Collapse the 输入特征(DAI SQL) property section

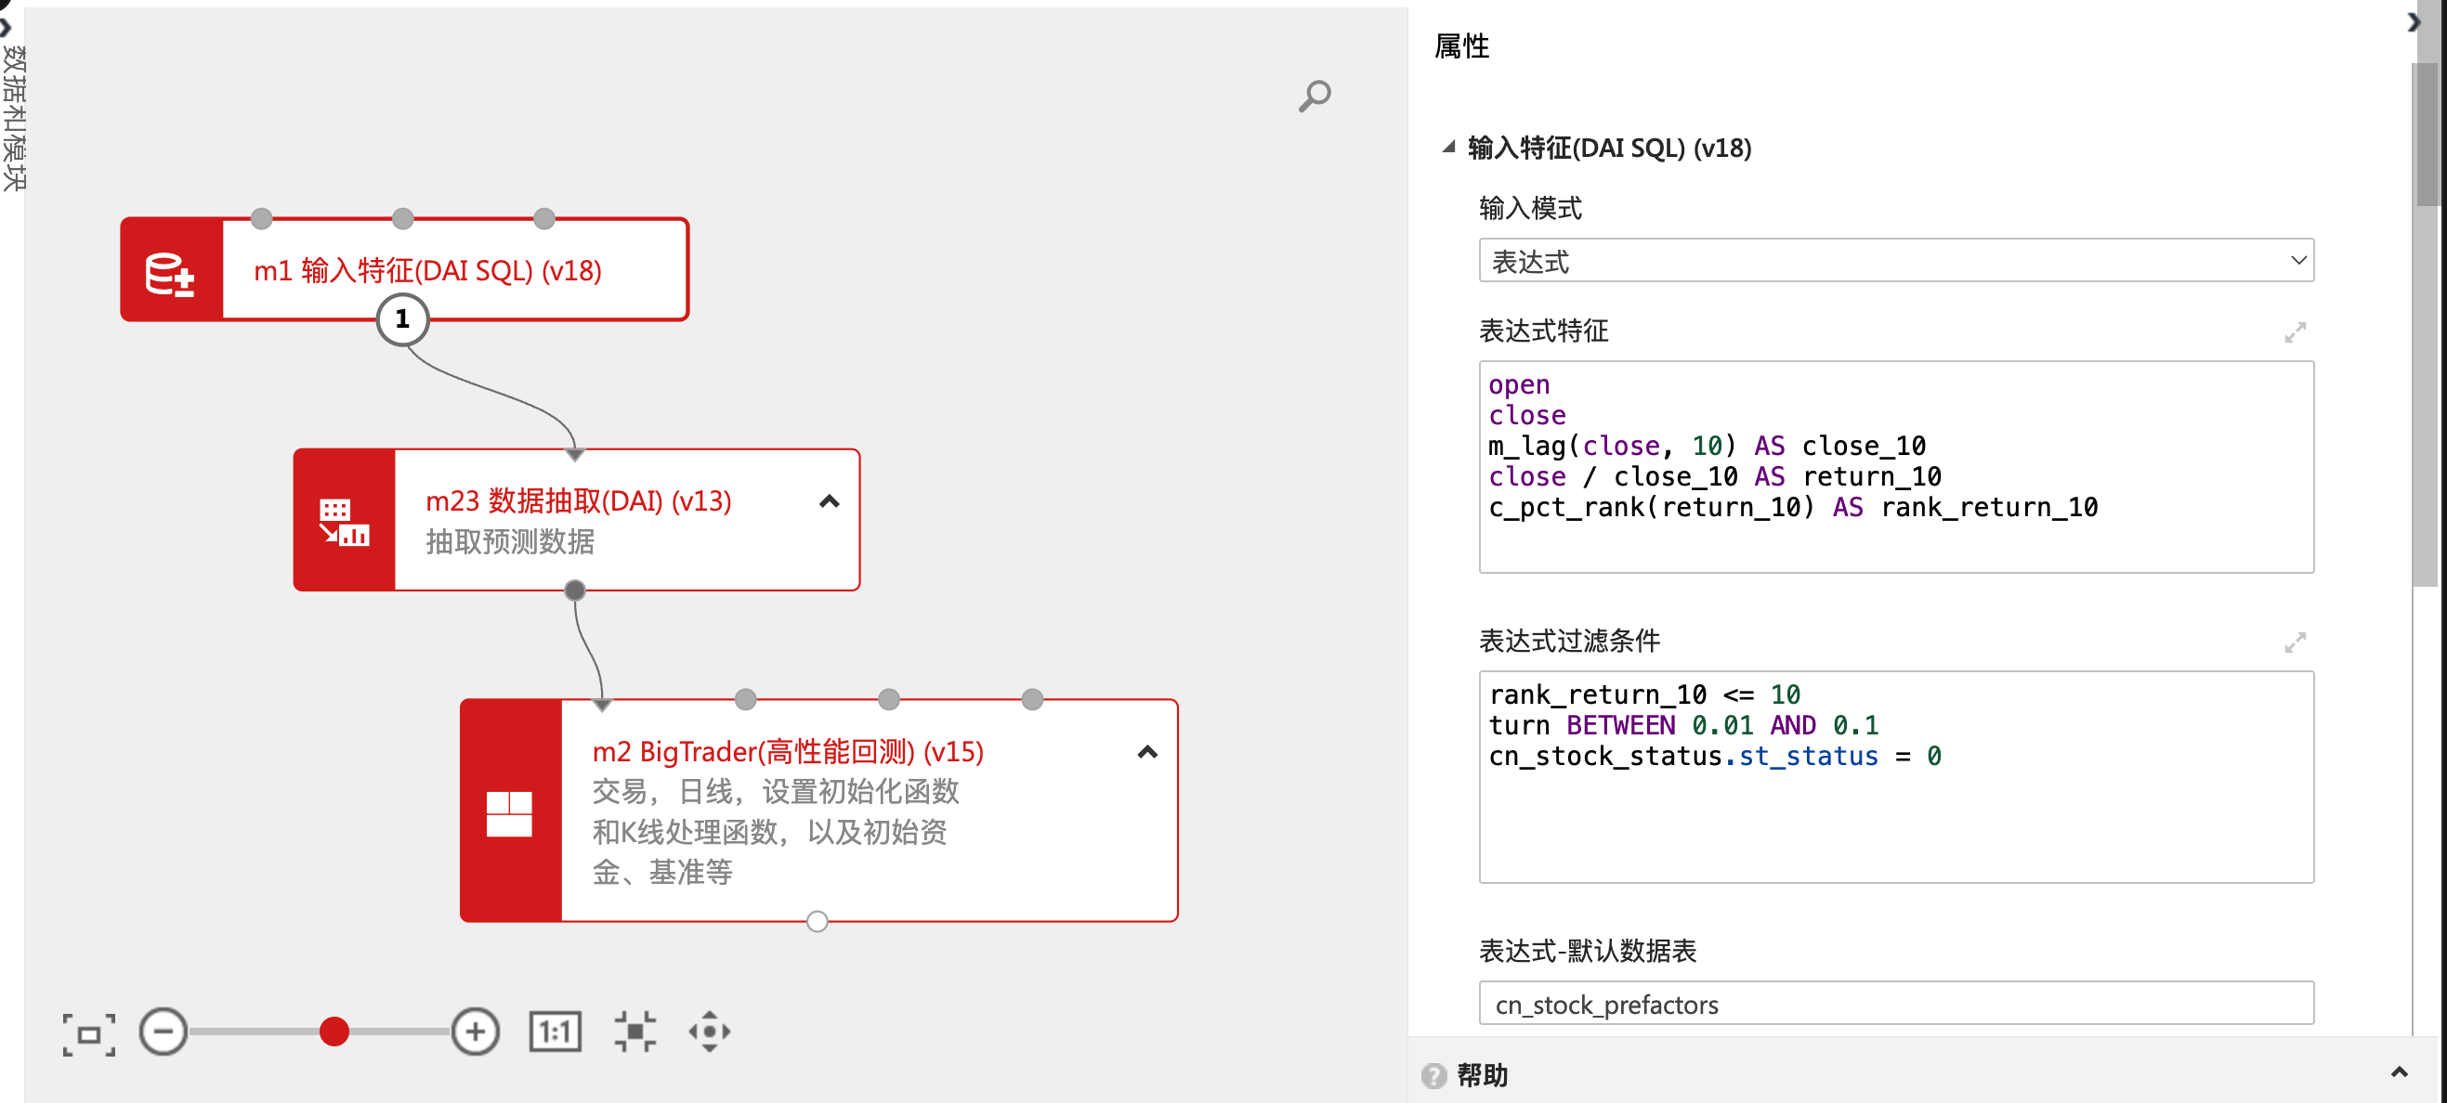coord(1448,147)
